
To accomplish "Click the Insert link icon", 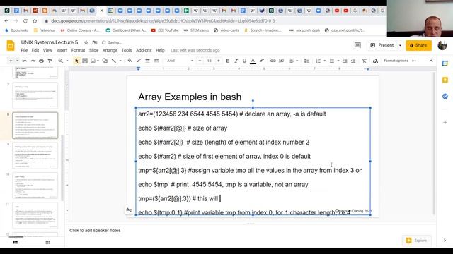I will pyautogui.click(x=273, y=61).
